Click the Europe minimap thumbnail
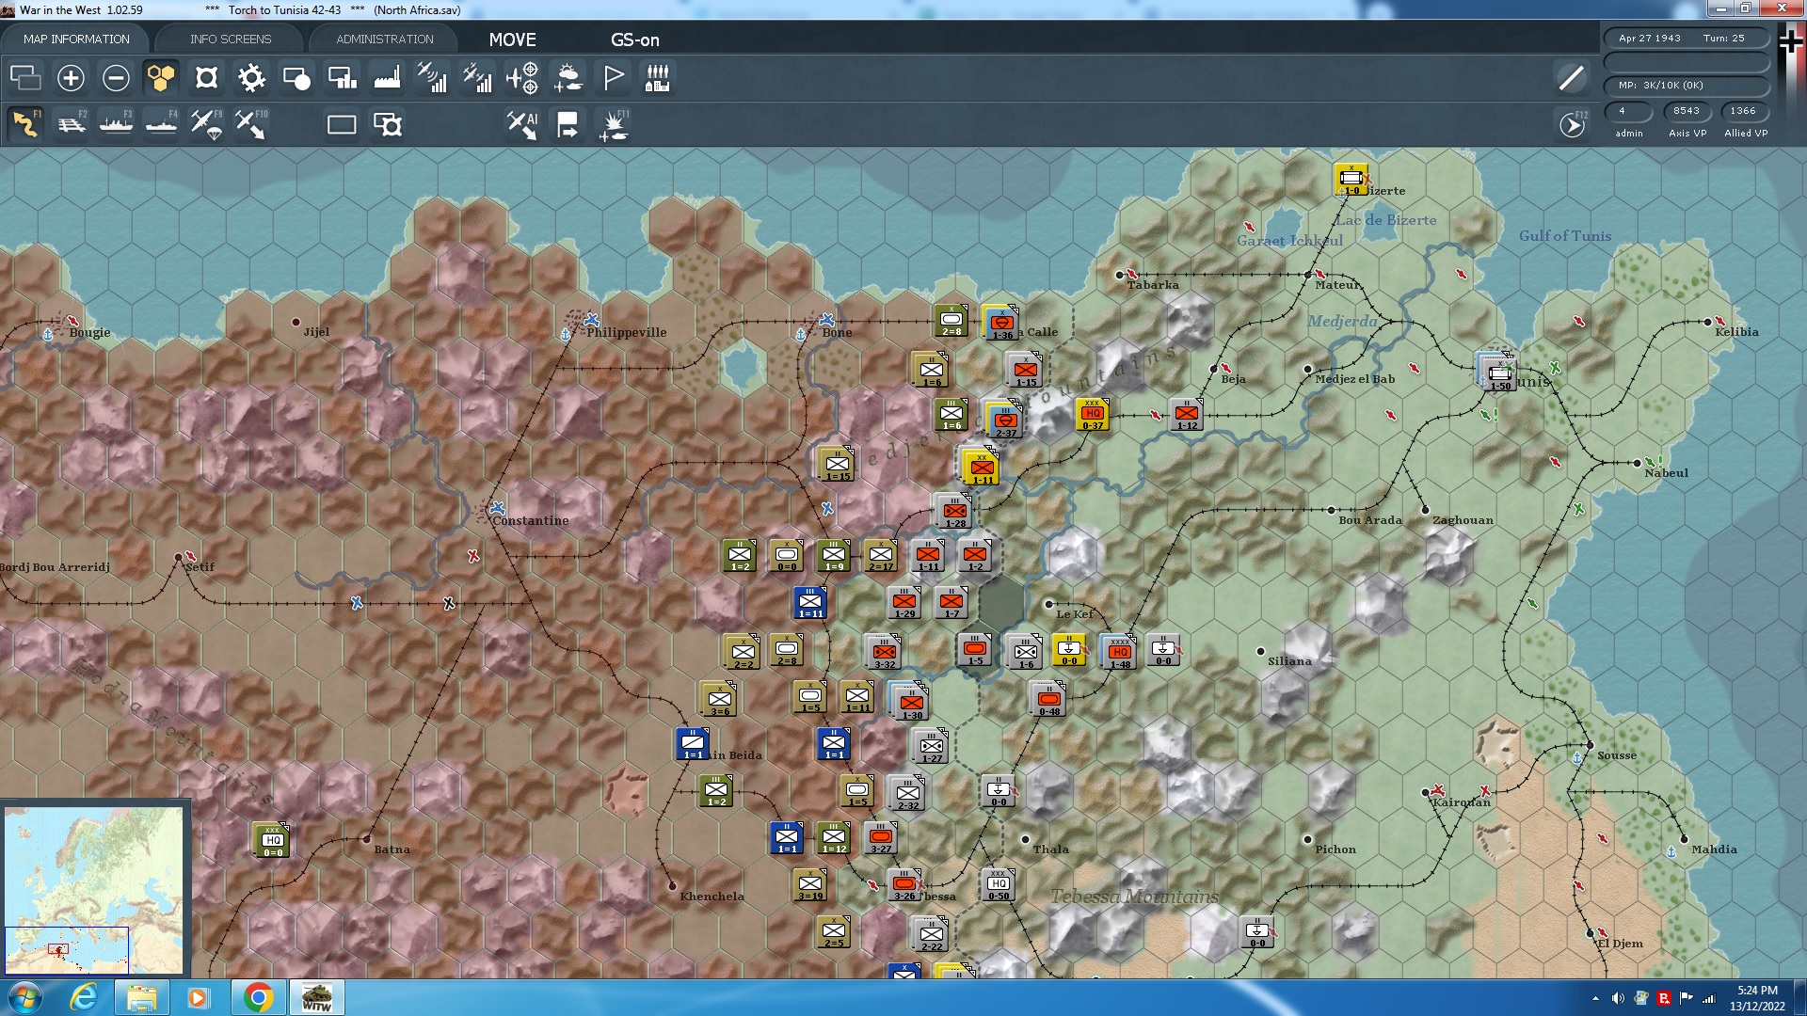Screen dimensions: 1807x1016 pyautogui.click(x=94, y=889)
